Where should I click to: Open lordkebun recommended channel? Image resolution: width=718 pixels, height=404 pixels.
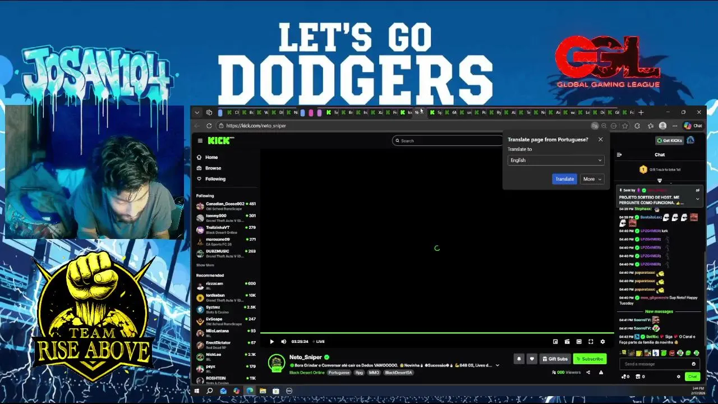(x=226, y=297)
